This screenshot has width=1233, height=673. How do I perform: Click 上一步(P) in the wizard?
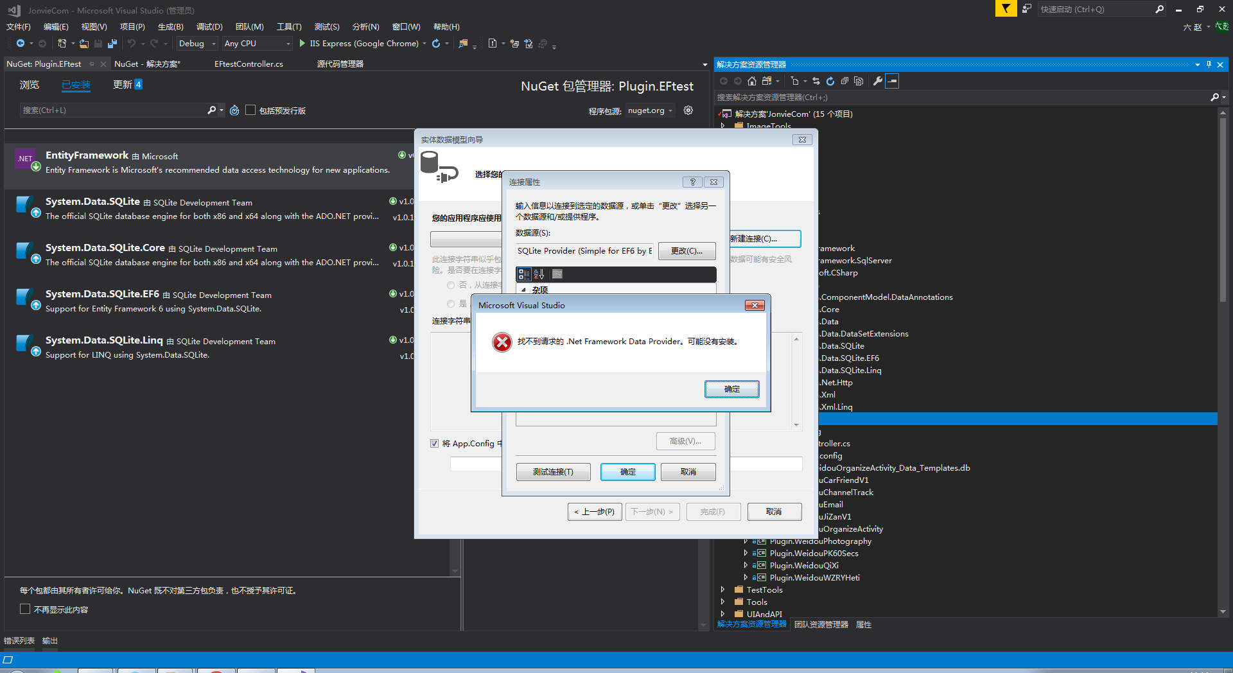pyautogui.click(x=595, y=511)
